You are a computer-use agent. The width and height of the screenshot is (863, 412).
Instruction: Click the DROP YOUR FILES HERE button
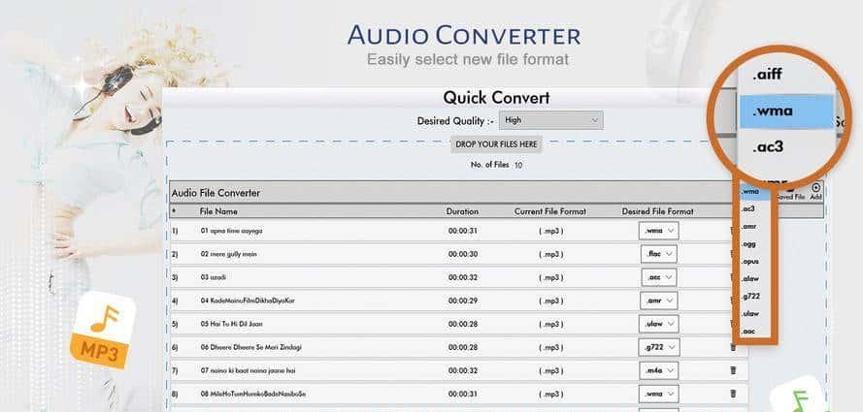pyautogui.click(x=496, y=144)
